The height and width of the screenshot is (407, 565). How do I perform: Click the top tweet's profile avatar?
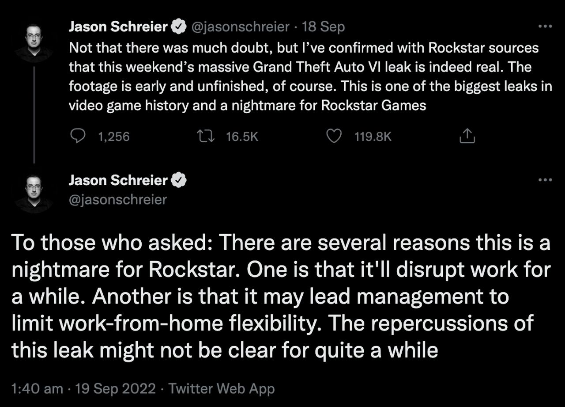[34, 43]
